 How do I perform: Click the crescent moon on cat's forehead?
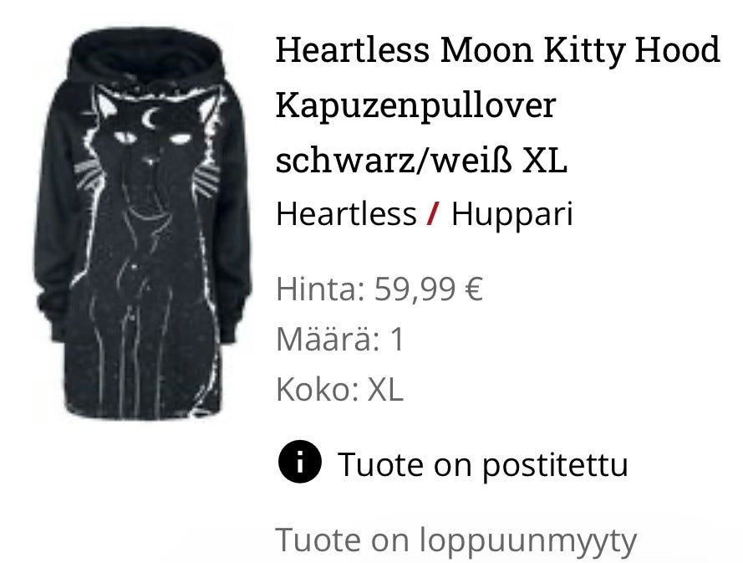(150, 119)
